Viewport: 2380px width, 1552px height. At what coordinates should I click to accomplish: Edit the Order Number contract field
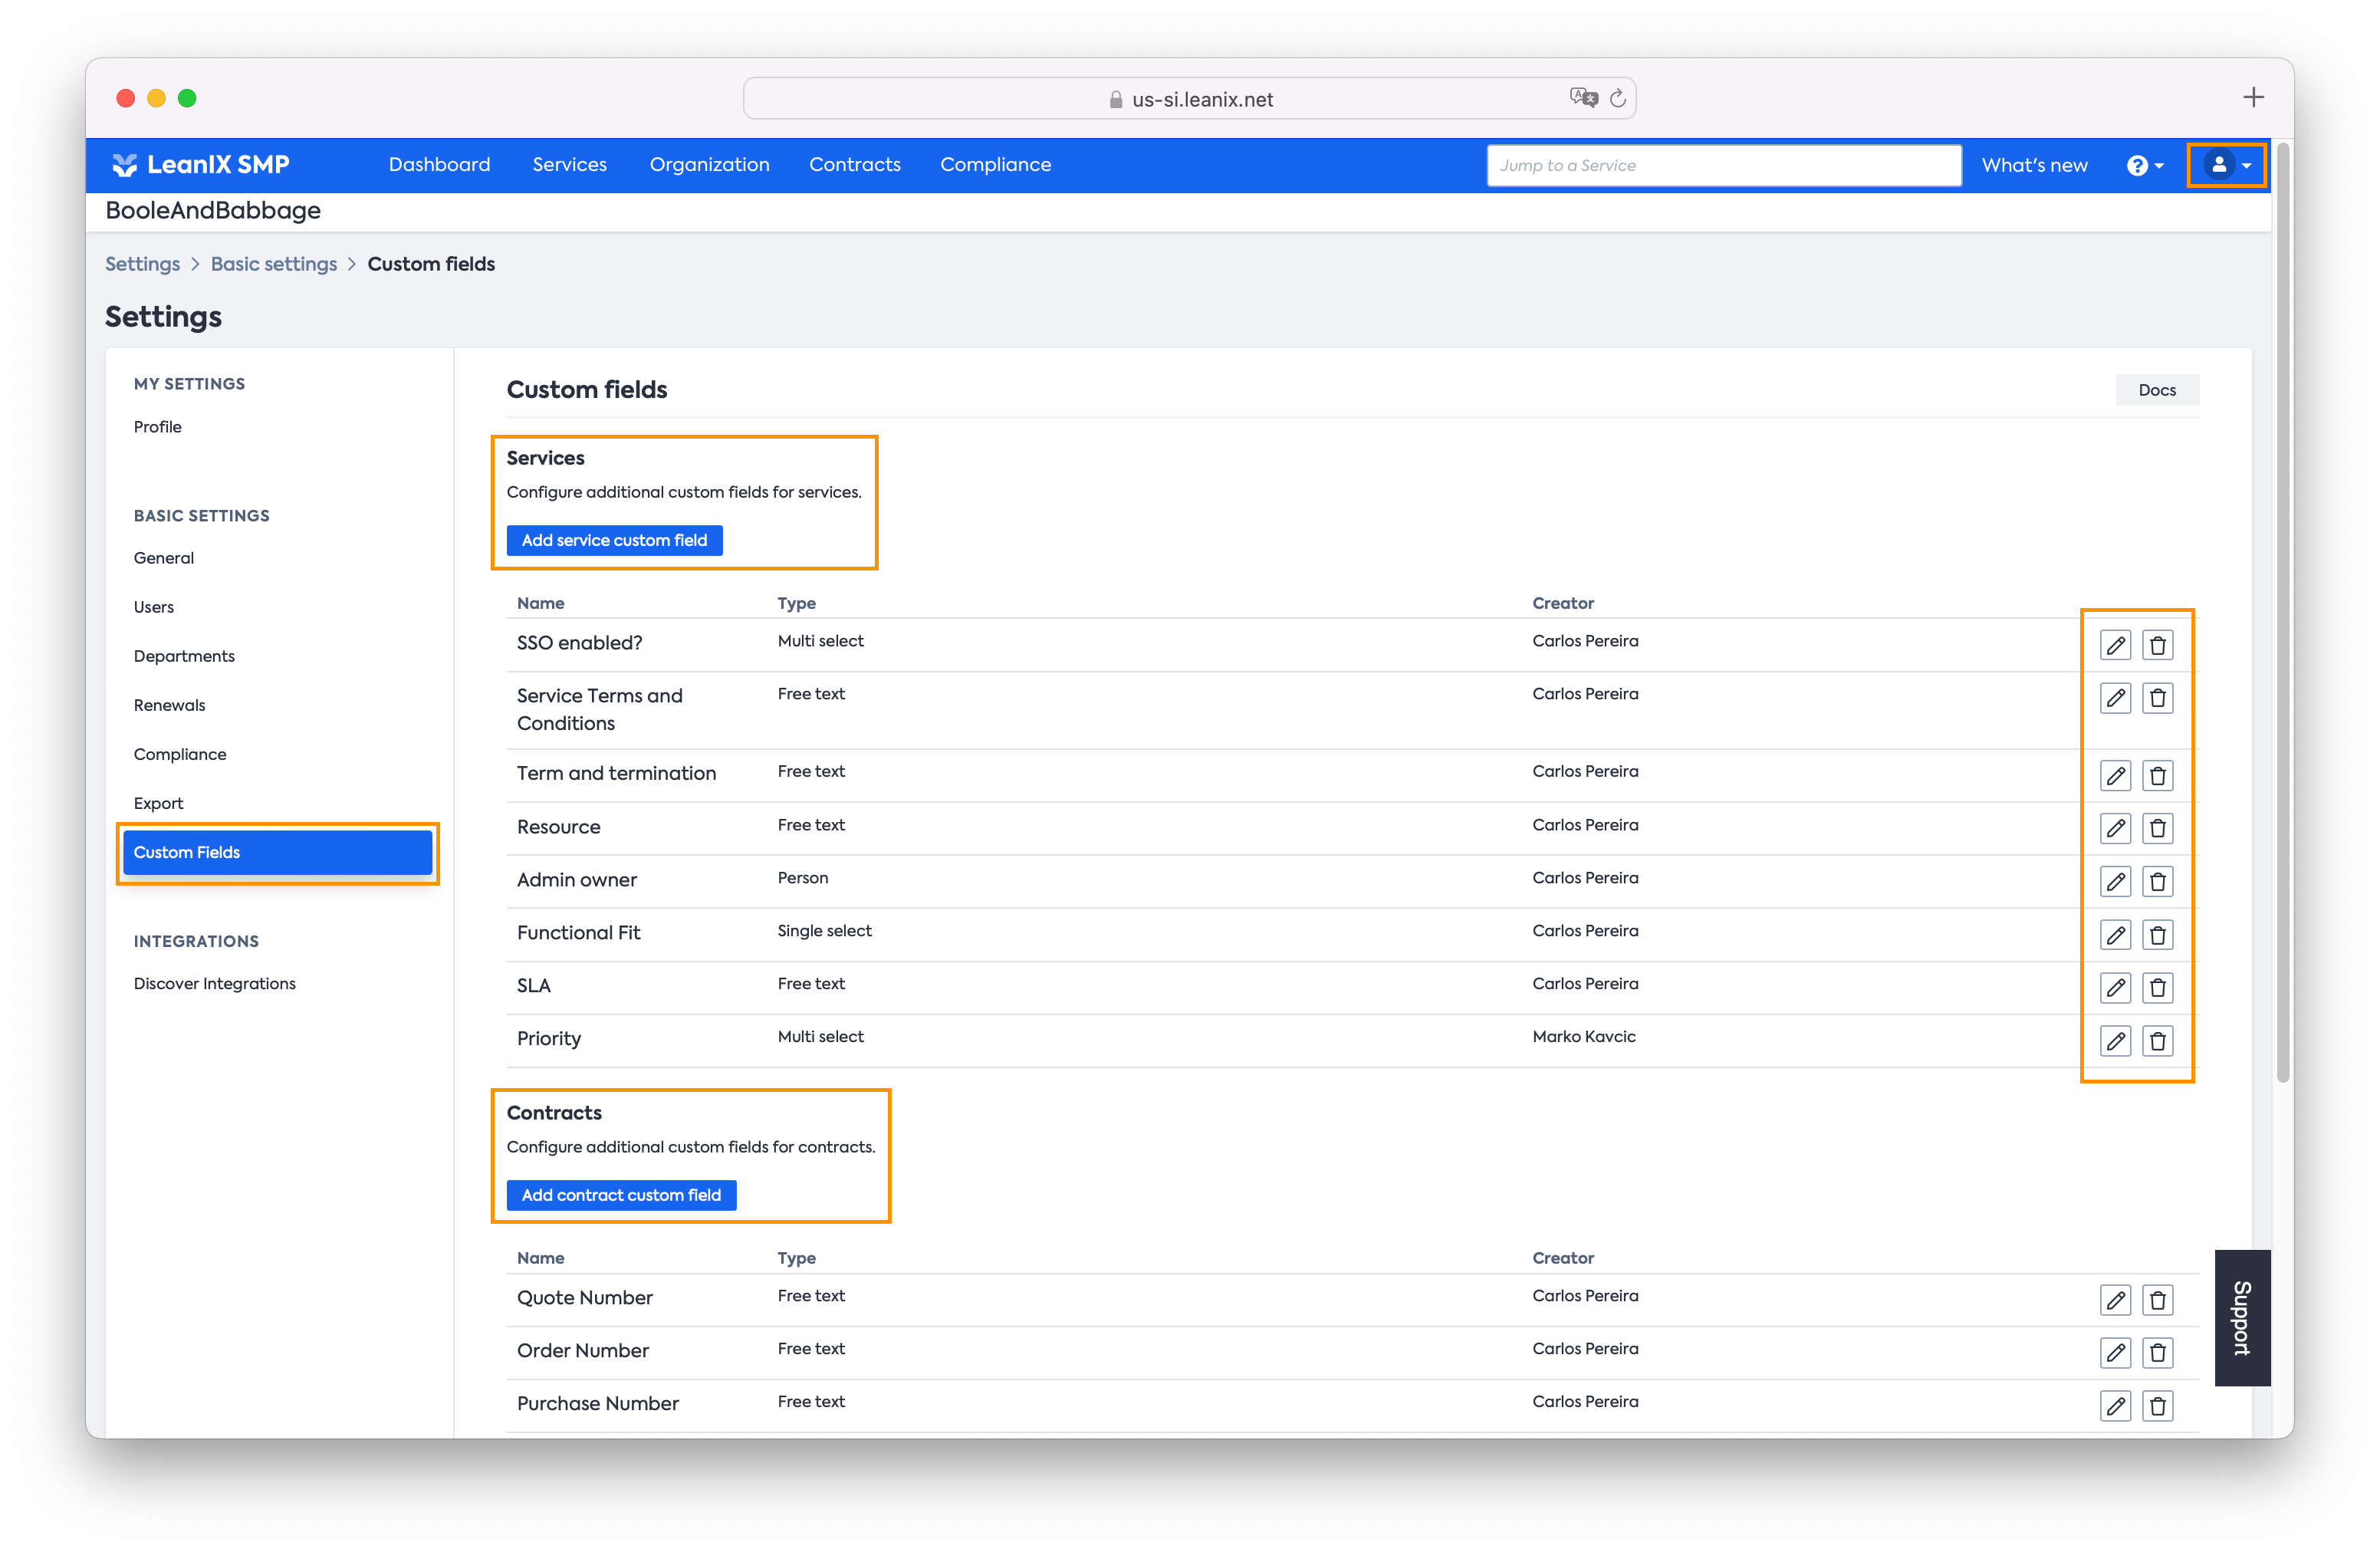[x=2115, y=1353]
